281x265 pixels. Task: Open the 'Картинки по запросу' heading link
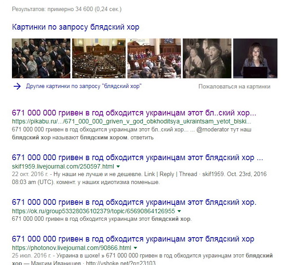click(x=76, y=27)
